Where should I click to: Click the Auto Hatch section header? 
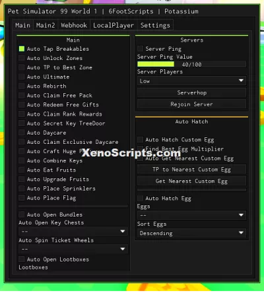click(x=191, y=121)
